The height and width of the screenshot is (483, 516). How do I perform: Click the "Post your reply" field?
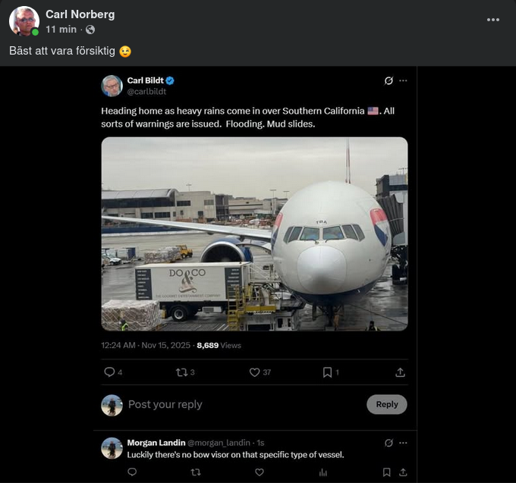228,404
